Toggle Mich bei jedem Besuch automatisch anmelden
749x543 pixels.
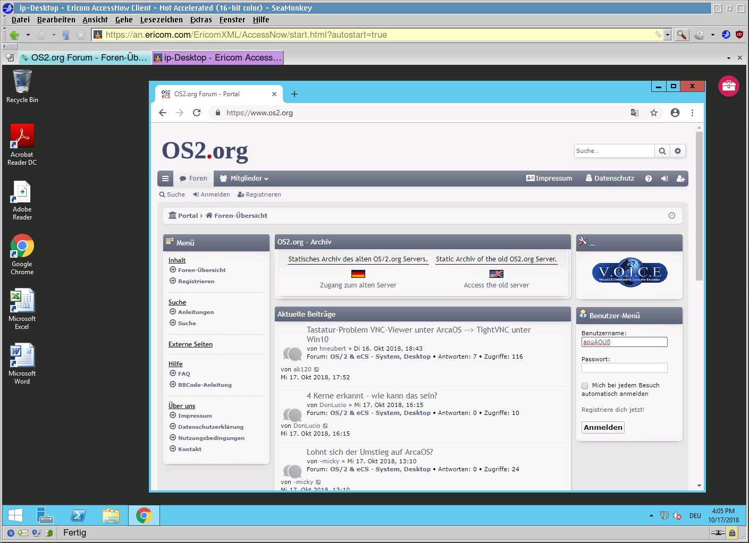[585, 386]
